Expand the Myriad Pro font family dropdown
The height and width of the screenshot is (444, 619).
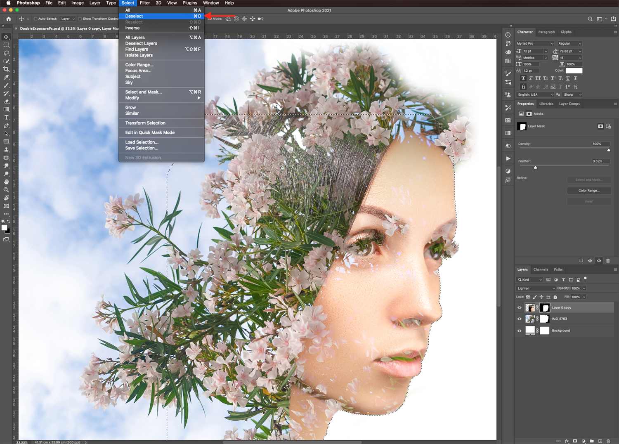tap(535, 43)
